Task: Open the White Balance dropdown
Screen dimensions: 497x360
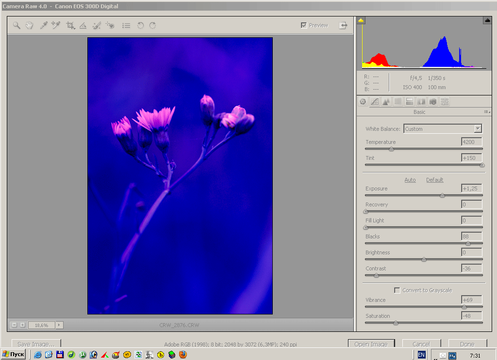Action: click(x=478, y=129)
